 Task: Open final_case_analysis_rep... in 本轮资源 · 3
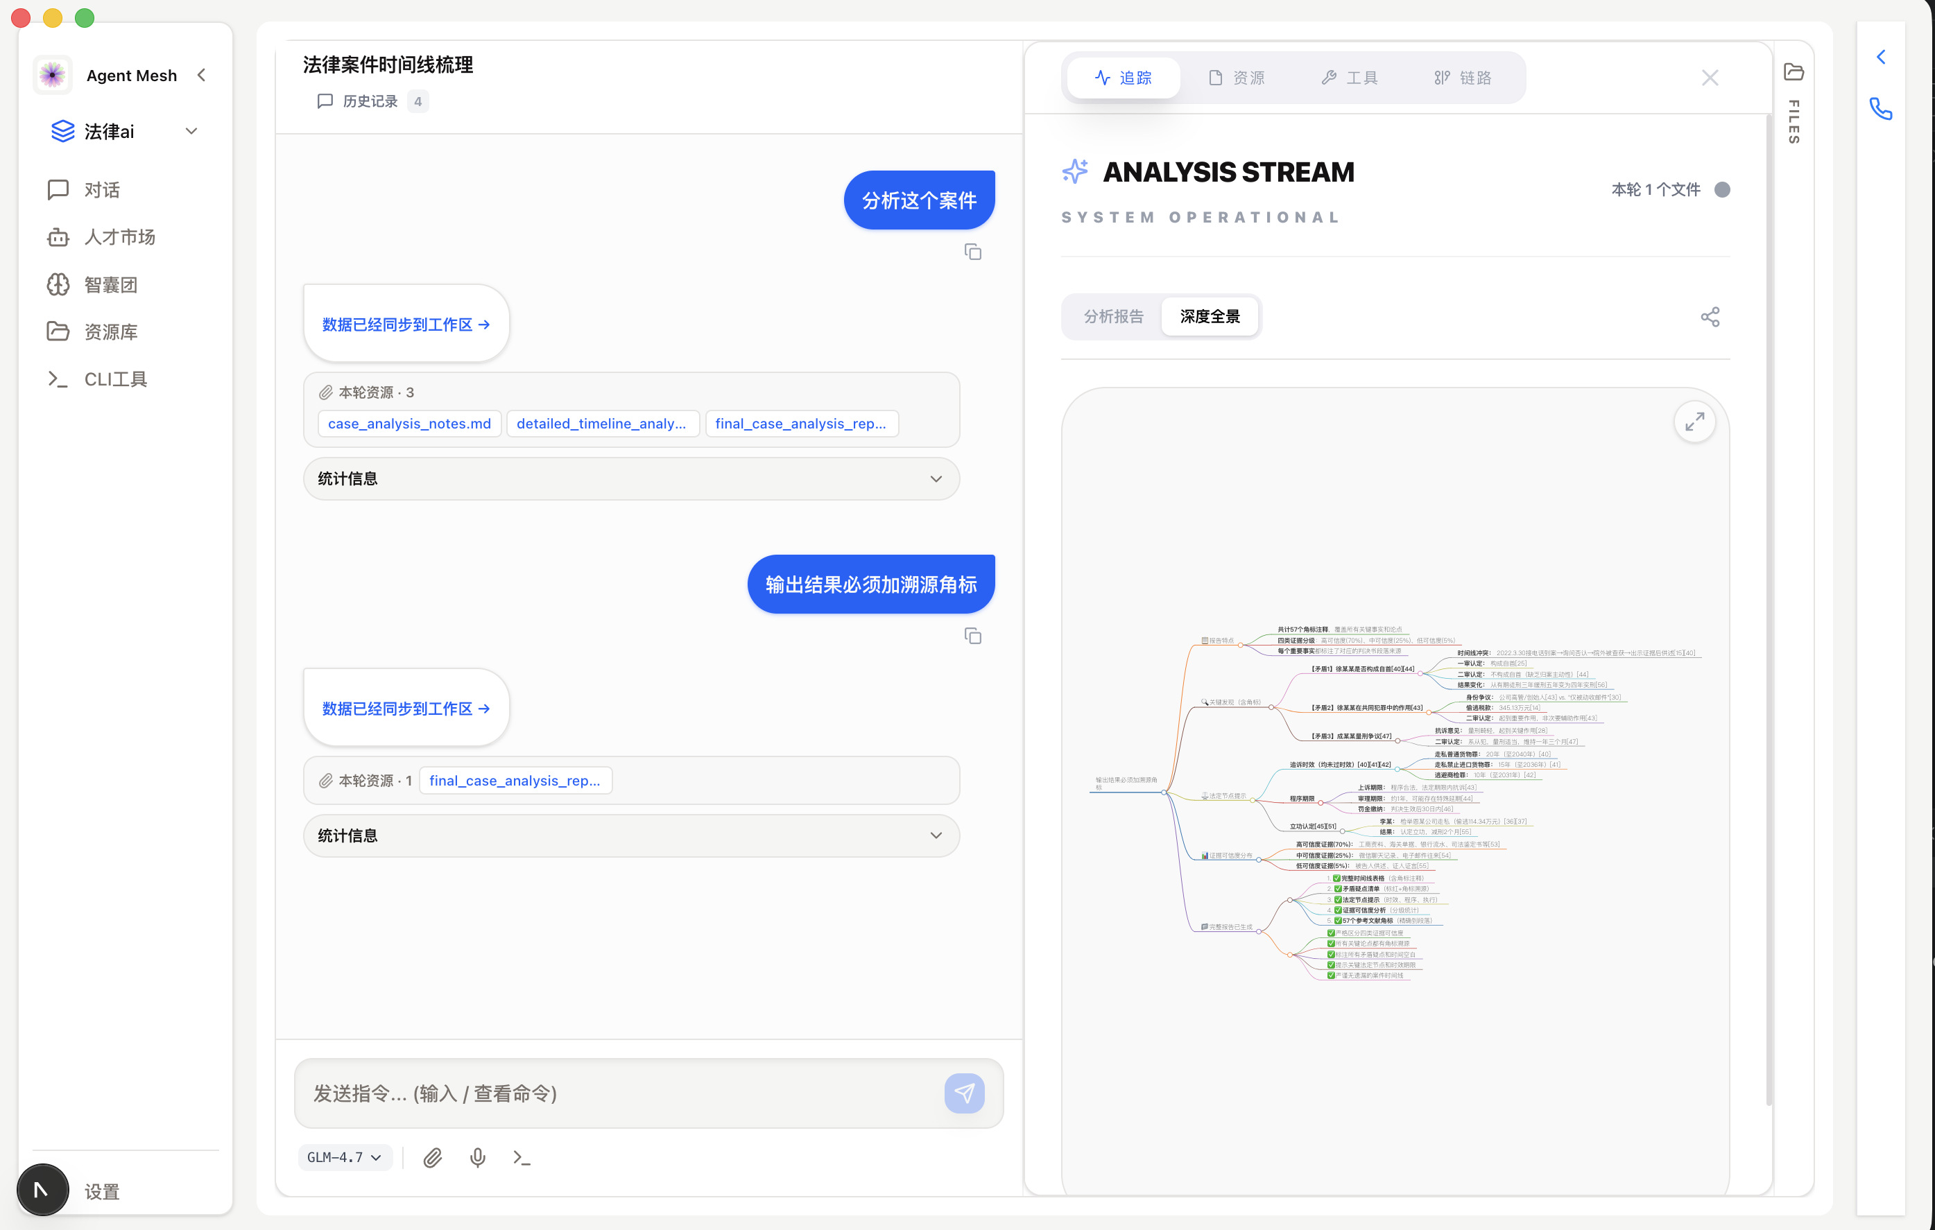pos(801,424)
